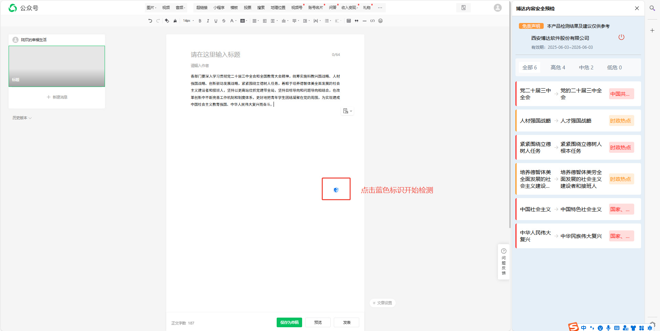Click the 发表 button

tap(347, 322)
